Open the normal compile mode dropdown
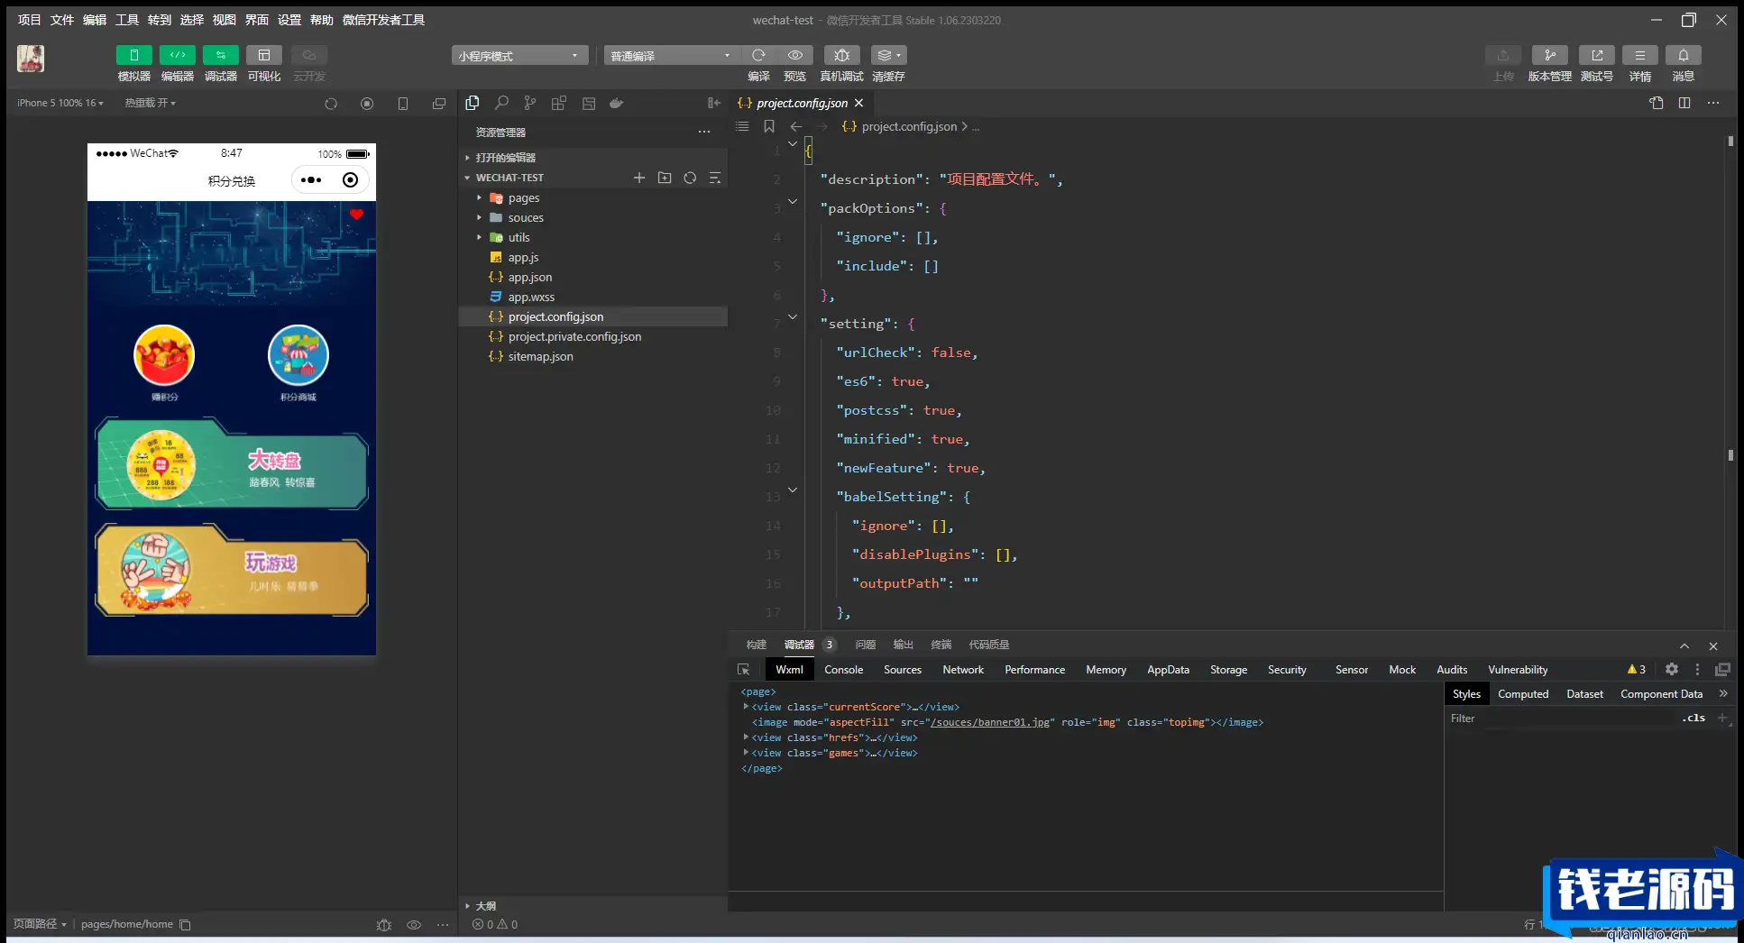 672,55
